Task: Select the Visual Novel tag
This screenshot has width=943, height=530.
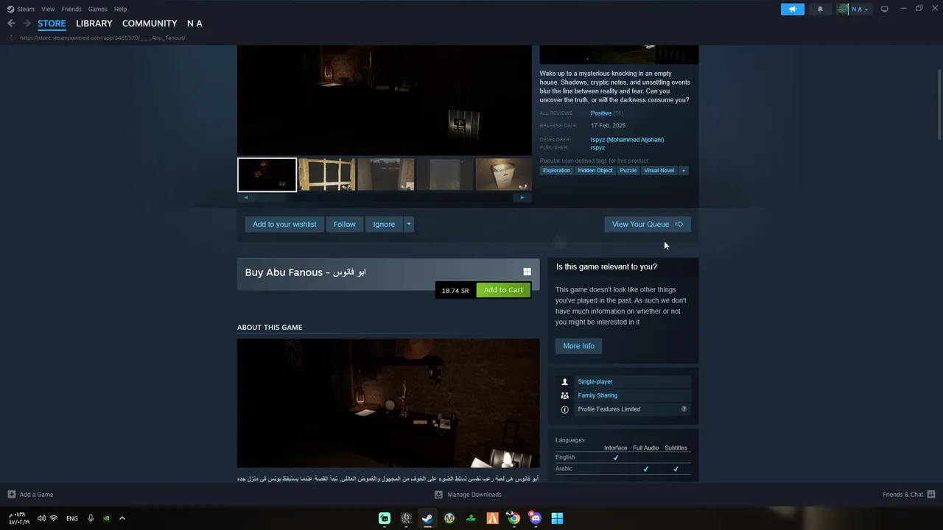Action: (x=659, y=170)
